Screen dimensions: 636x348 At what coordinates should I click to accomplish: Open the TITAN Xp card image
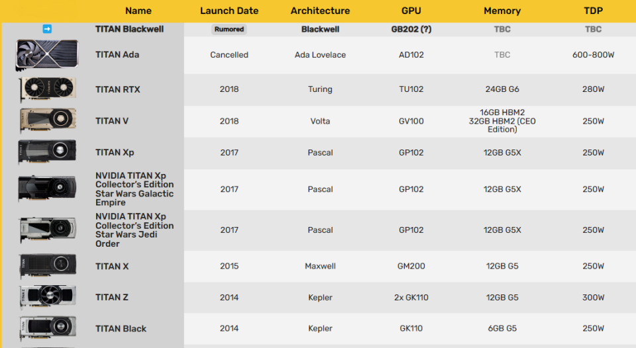47,152
